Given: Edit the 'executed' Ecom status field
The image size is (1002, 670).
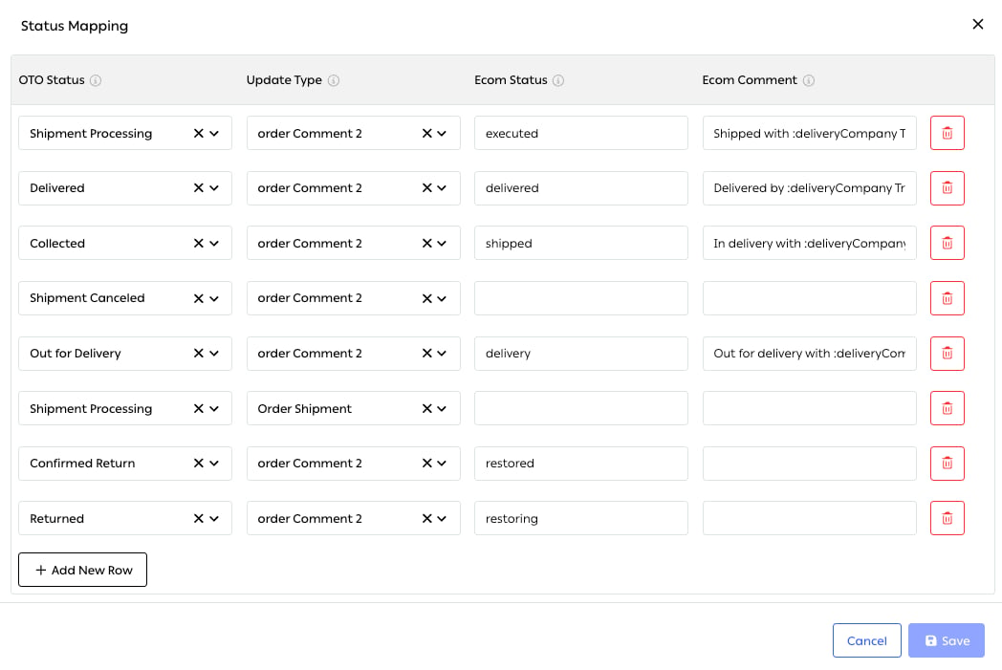Looking at the screenshot, I should coord(581,133).
